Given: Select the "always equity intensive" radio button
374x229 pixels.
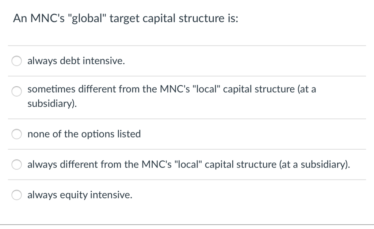Looking at the screenshot, I should (16, 195).
